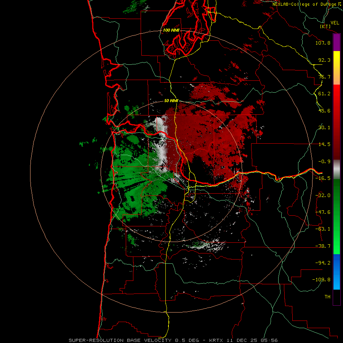Click the TH legend label
The height and width of the screenshot is (343, 343).
point(327,297)
